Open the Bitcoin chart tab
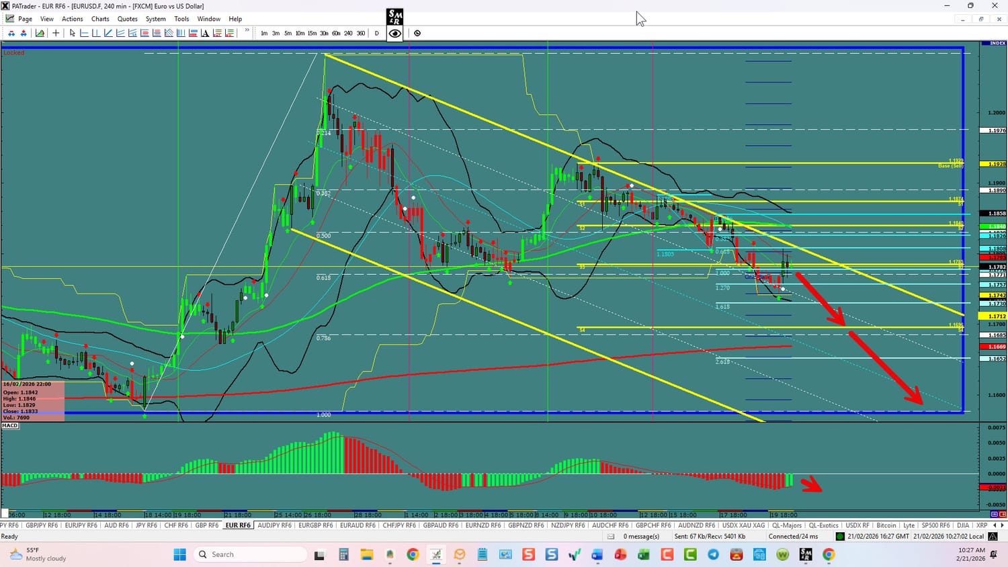Viewport: 1008px width, 567px height. pyautogui.click(x=886, y=525)
